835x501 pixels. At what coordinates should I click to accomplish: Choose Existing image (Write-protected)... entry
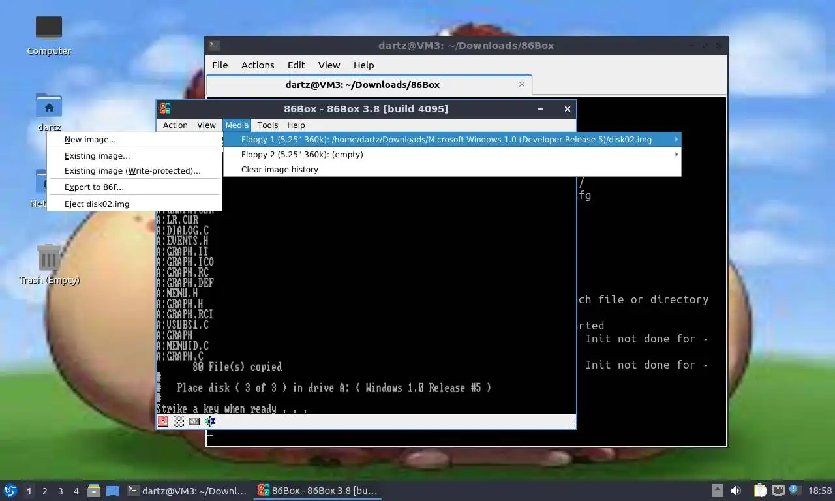(134, 171)
